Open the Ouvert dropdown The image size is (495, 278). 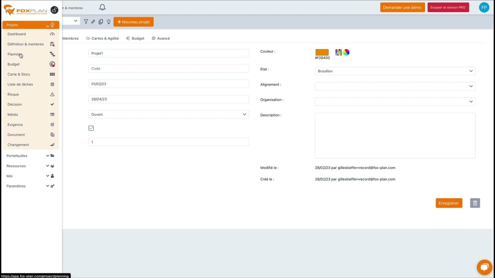[x=169, y=114]
